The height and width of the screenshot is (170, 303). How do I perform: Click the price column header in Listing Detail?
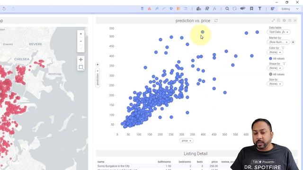coord(214,162)
